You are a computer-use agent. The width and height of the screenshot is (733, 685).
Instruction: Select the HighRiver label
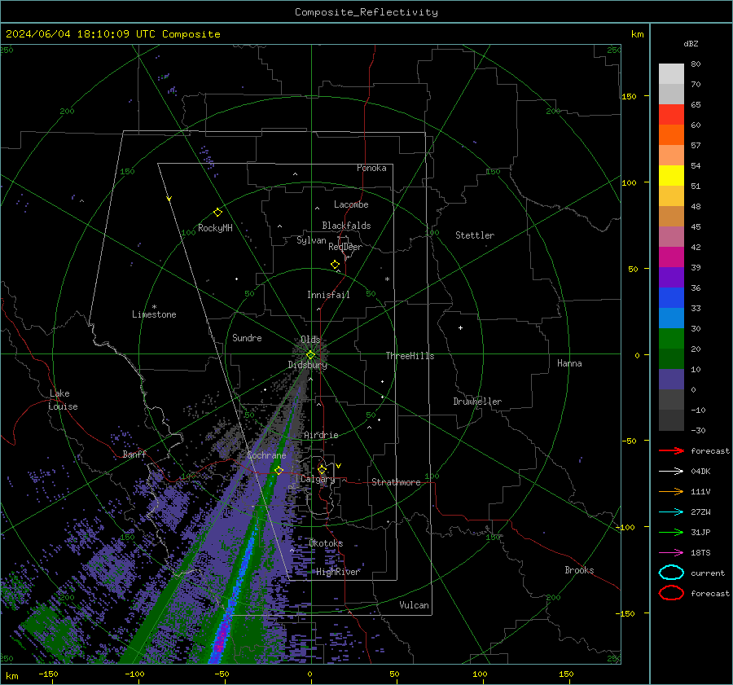(338, 572)
